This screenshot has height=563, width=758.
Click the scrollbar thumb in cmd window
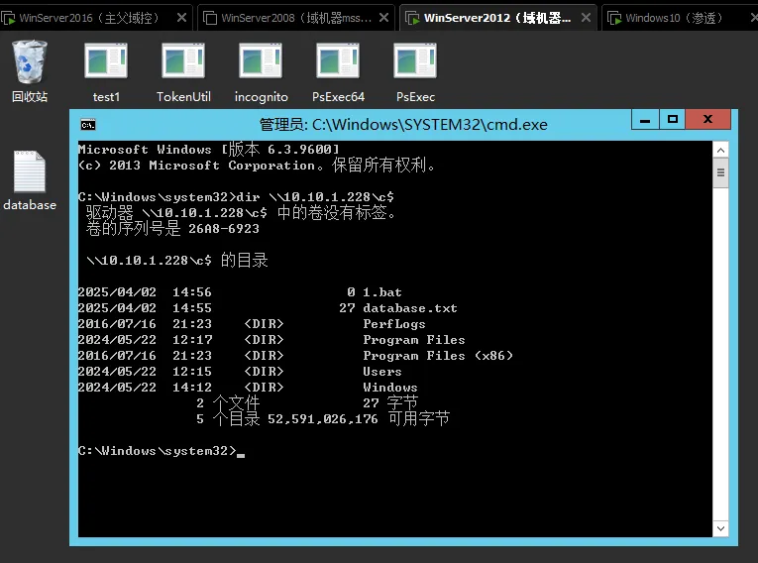(x=720, y=172)
